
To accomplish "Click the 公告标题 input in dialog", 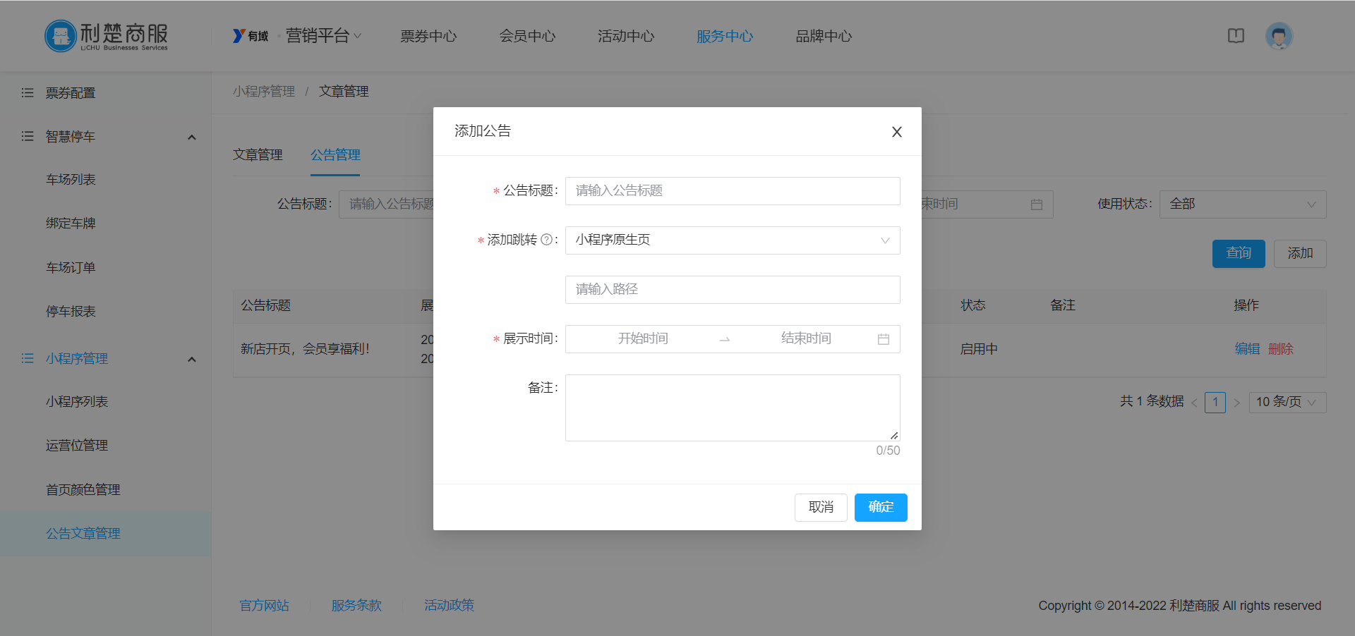I will pos(733,191).
